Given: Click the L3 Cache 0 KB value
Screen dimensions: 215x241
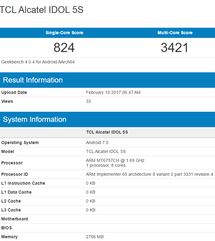Looking at the screenshot, I should click(91, 210).
